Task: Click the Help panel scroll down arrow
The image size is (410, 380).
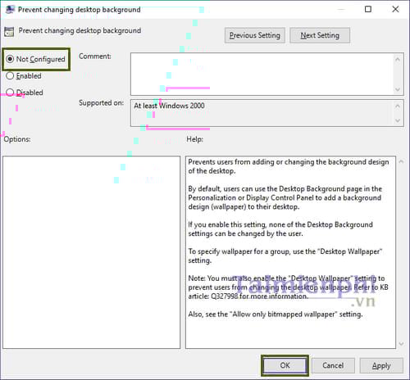Action: pos(401,344)
